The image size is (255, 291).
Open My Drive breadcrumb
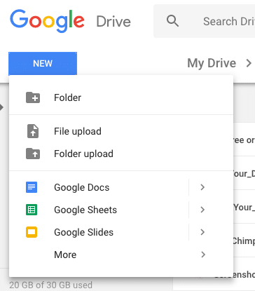click(212, 63)
